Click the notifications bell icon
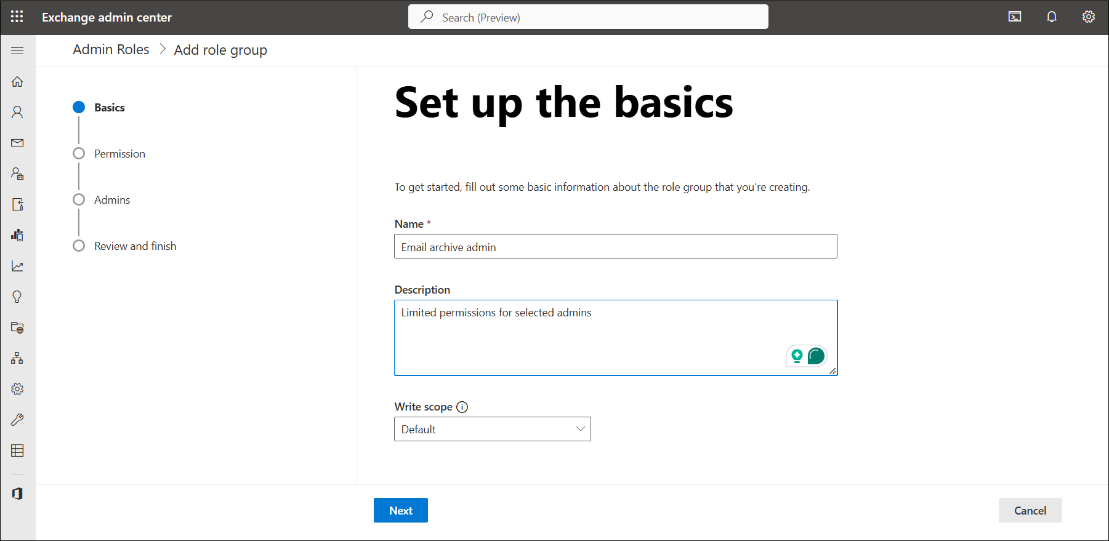 pos(1052,17)
